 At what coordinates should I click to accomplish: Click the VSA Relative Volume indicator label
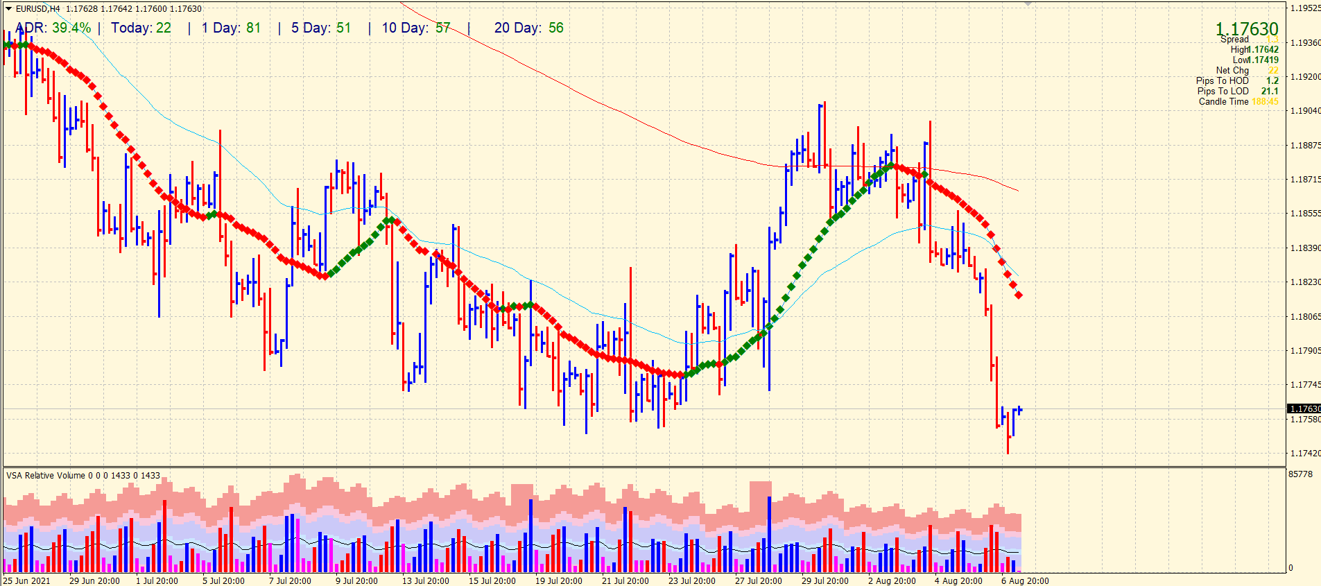click(83, 476)
